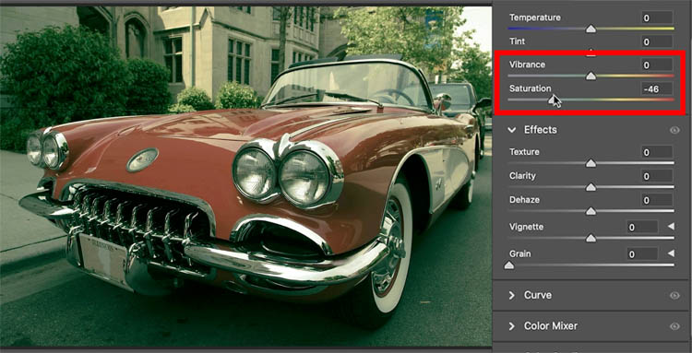Collapse the Effects section chevron

511,130
